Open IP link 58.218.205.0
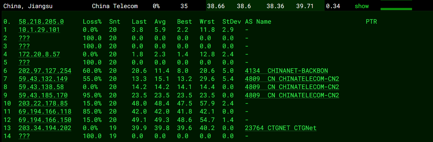 click(41, 22)
